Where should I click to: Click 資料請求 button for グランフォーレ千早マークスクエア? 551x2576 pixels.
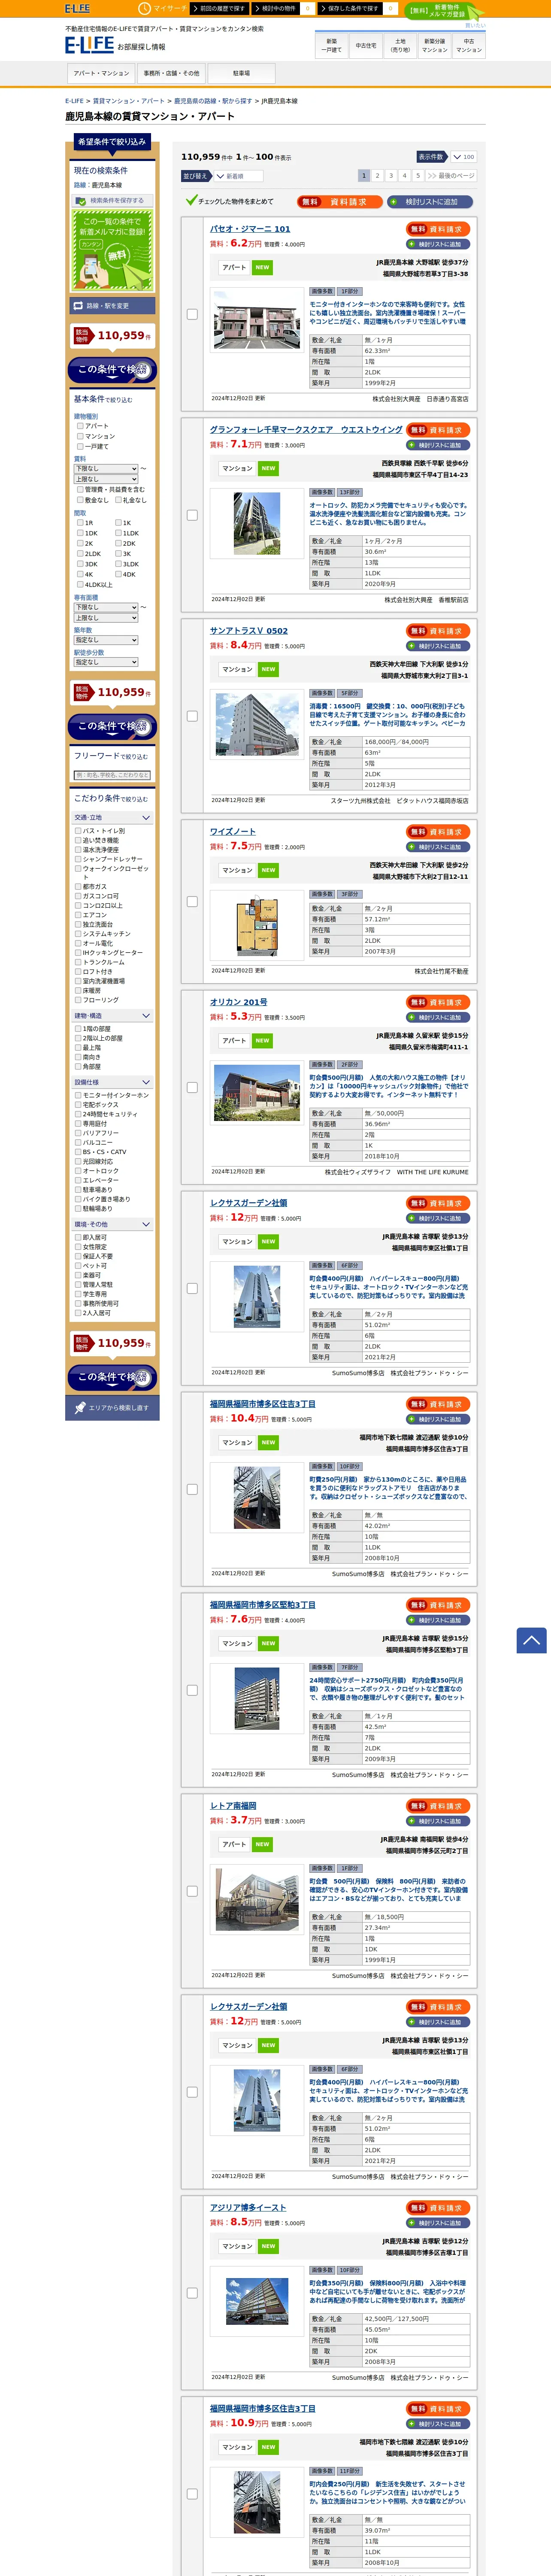coord(438,430)
